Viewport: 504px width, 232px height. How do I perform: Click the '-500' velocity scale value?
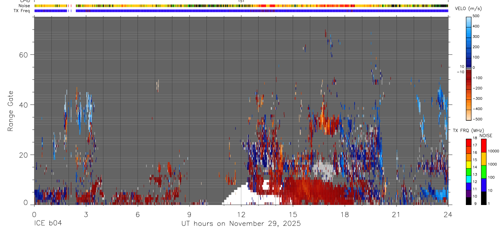point(477,119)
